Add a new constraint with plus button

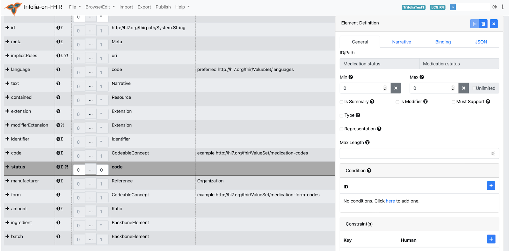[x=491, y=239]
